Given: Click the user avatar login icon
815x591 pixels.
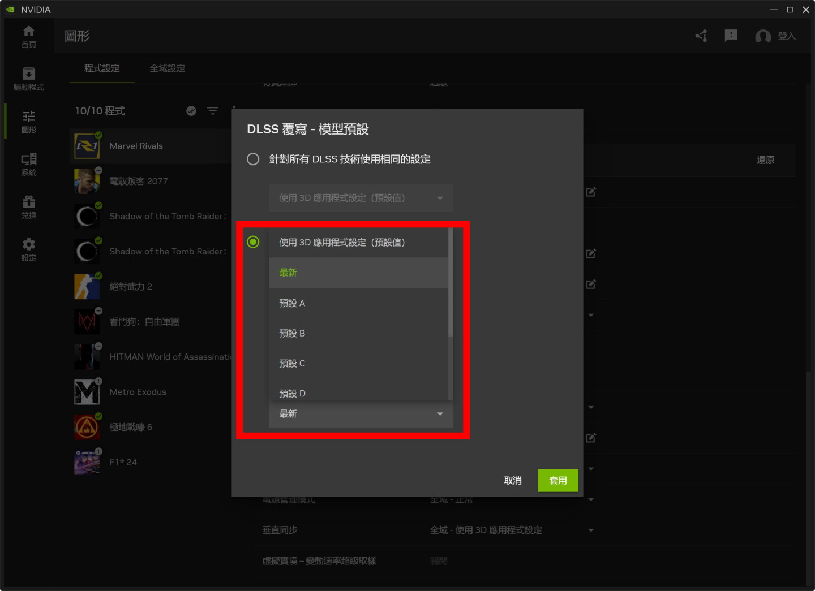Looking at the screenshot, I should click(763, 36).
